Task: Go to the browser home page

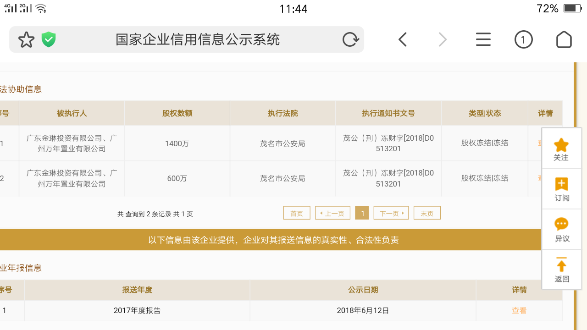Action: [x=564, y=40]
